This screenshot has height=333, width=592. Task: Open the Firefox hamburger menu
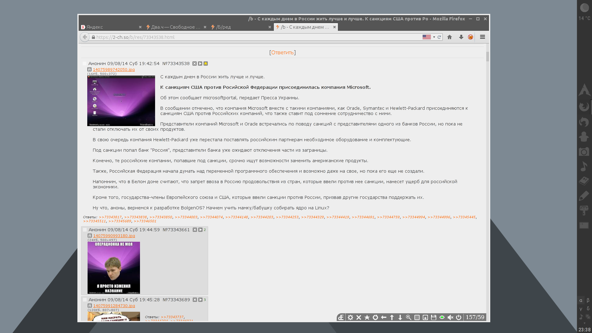point(483,37)
